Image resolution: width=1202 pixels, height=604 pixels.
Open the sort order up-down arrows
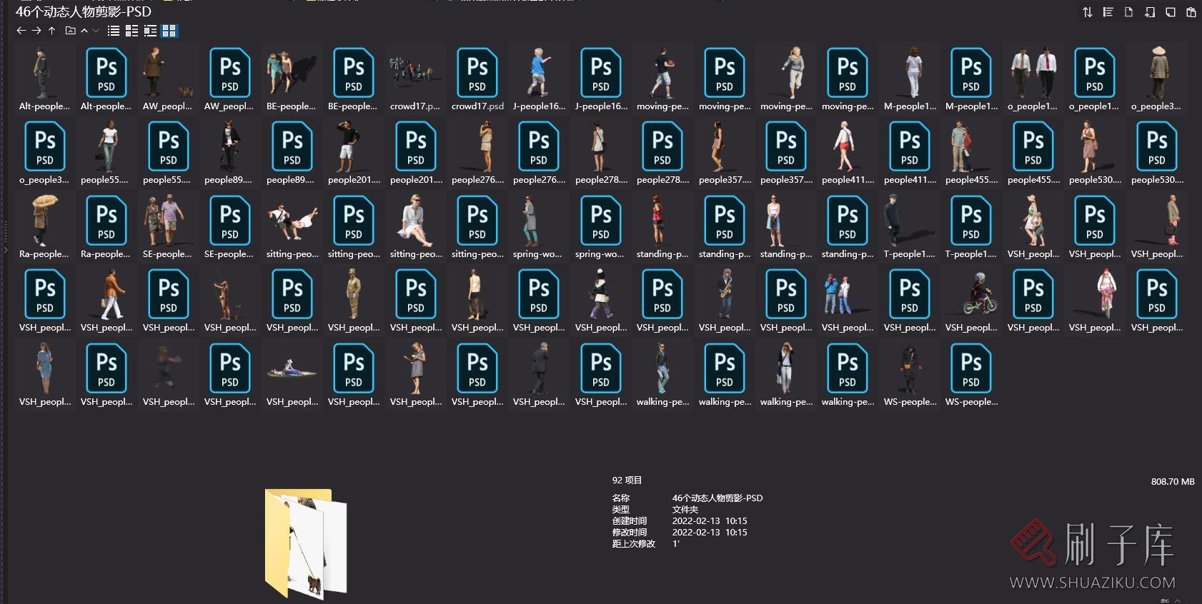coord(1088,12)
